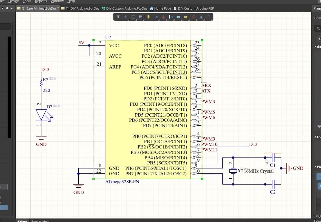This screenshot has width=321, height=222.
Task: Click the selection filter funnel icon
Action: pyautogui.click(x=118, y=17)
